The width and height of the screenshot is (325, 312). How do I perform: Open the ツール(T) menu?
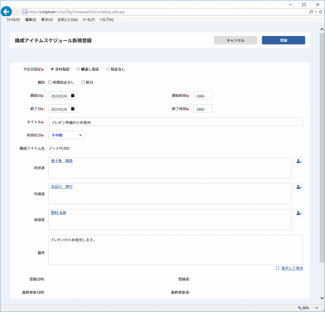(x=89, y=20)
